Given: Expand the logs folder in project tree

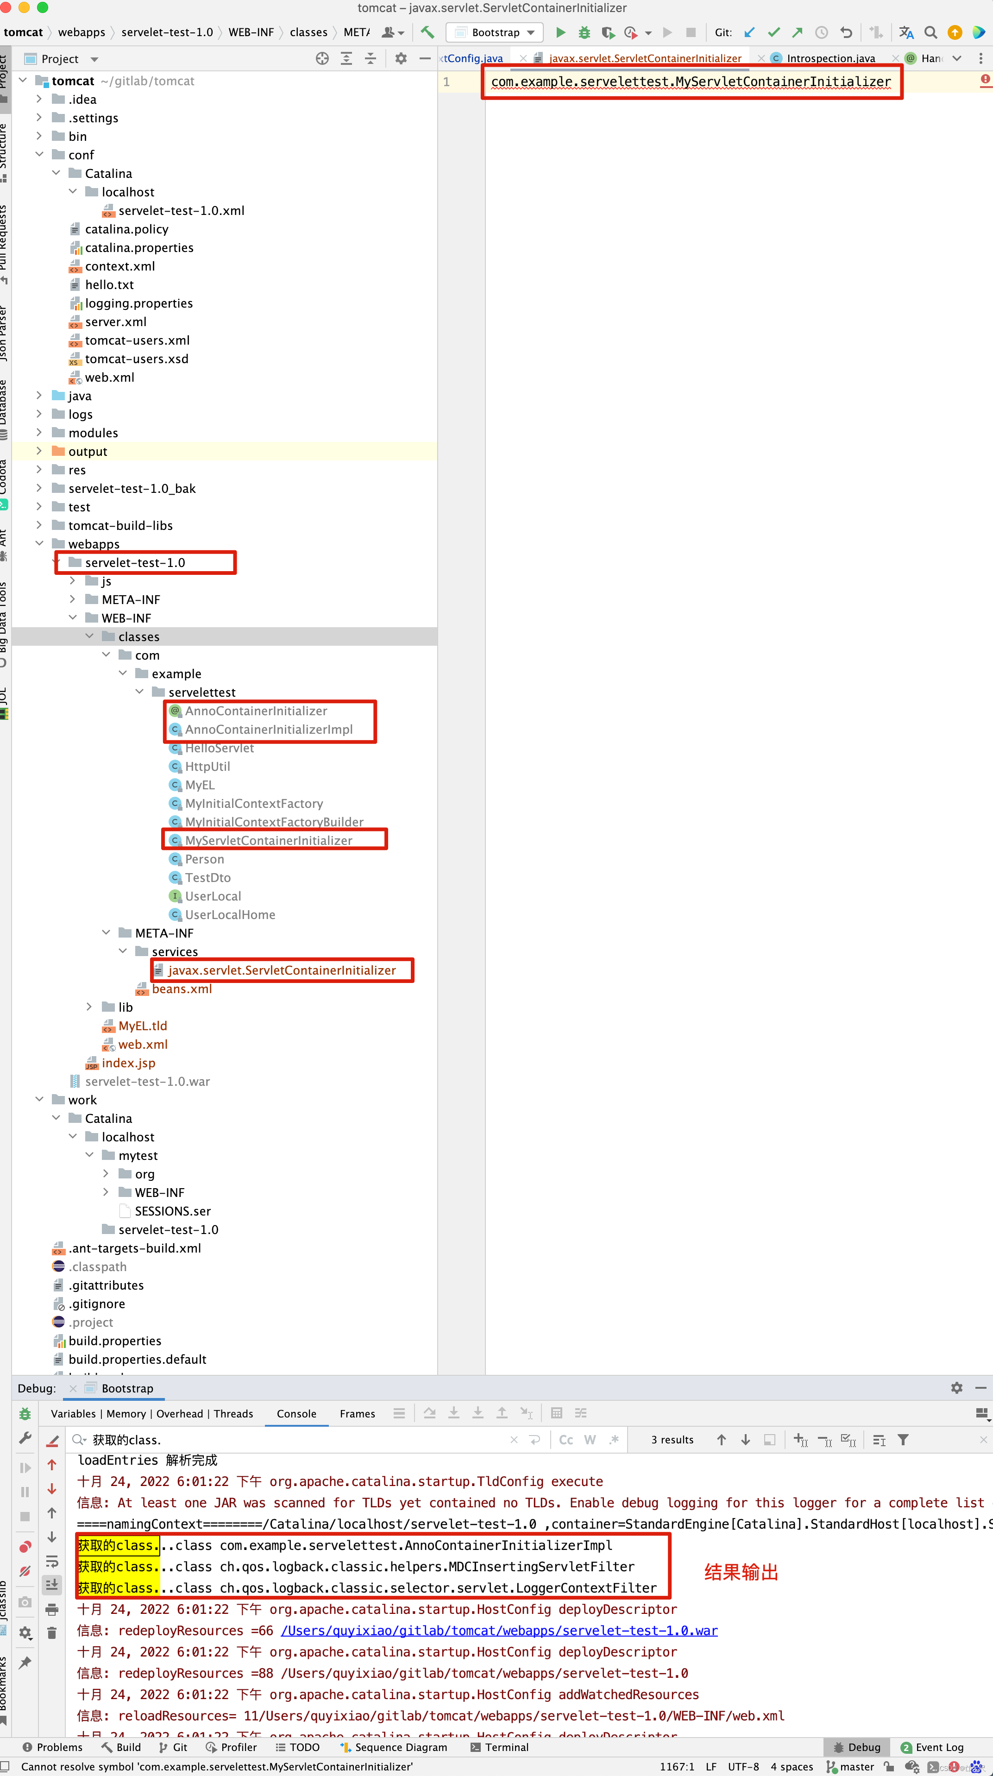Looking at the screenshot, I should pos(39,414).
